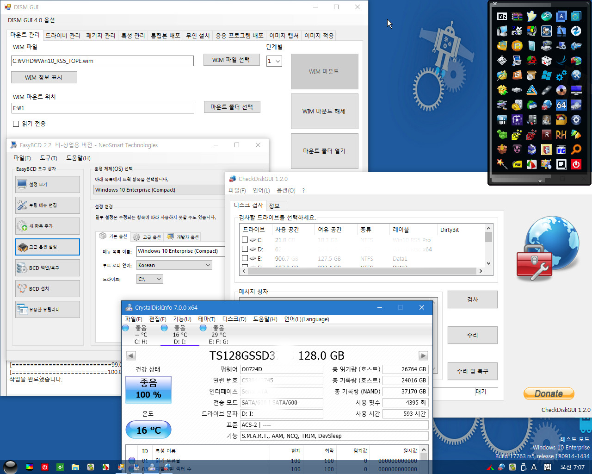Select the D: I: disk in CrystalDiskInfo
This screenshot has height=474, width=592.
[x=180, y=335]
